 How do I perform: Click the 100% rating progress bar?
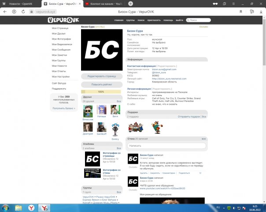101,92
